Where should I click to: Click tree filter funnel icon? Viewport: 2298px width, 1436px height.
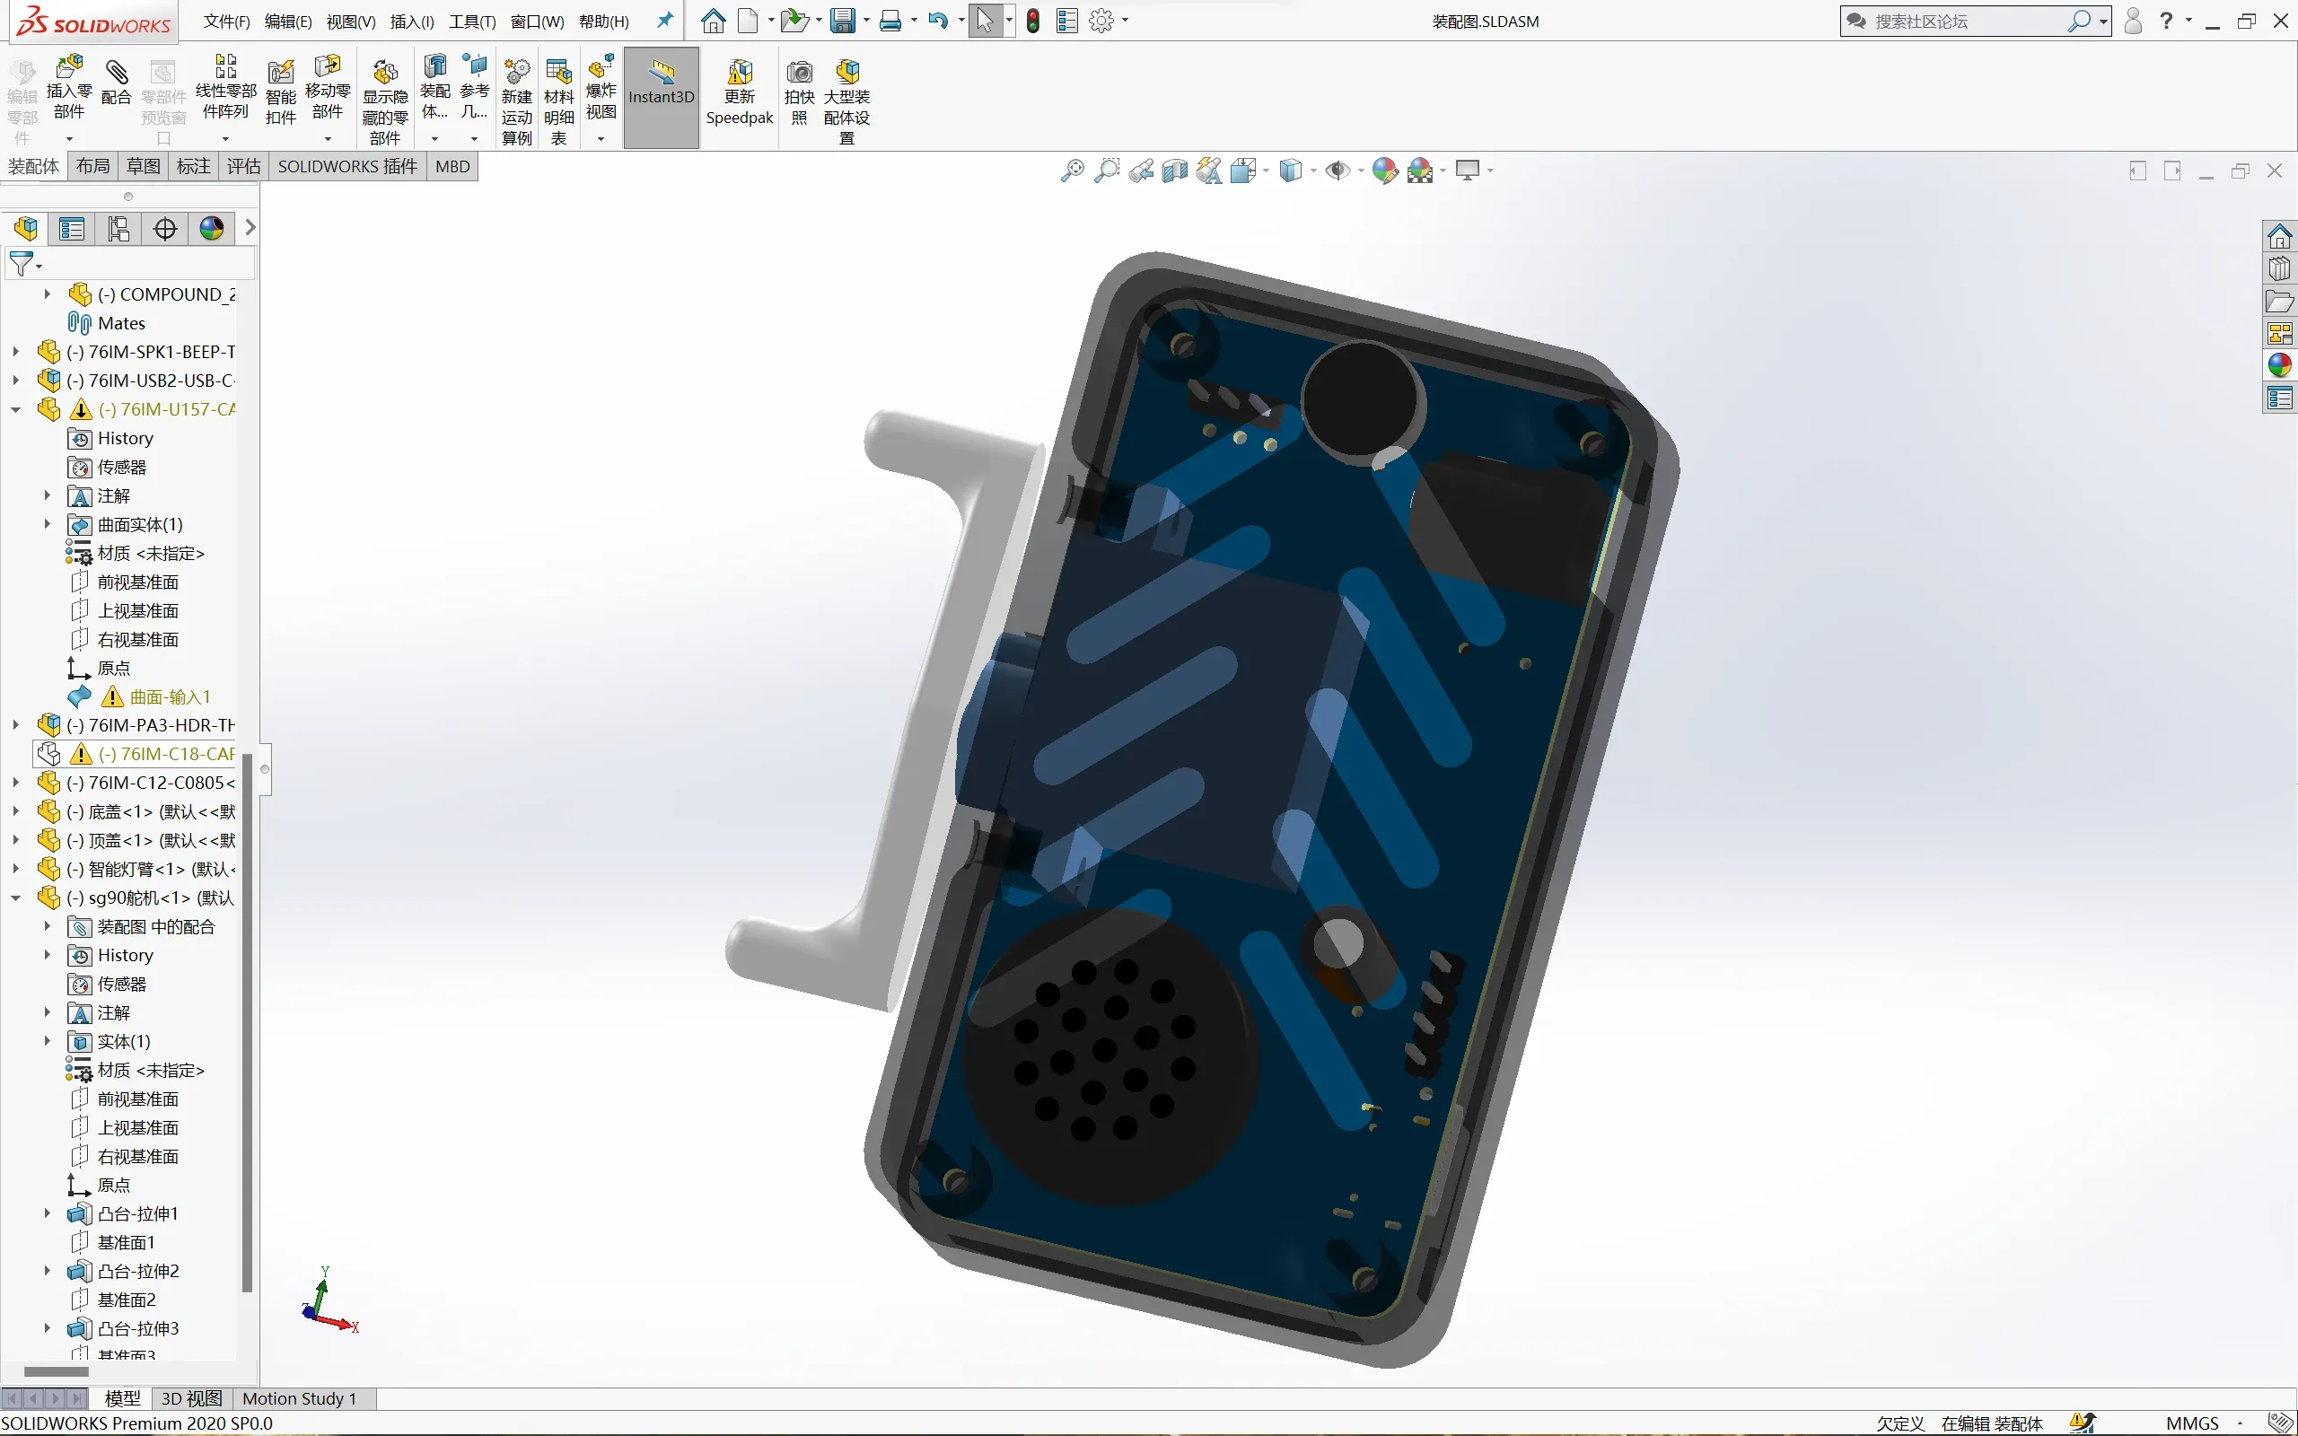click(x=21, y=264)
